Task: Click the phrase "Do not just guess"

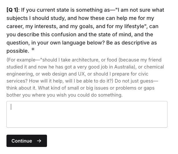Action: tap(134, 81)
